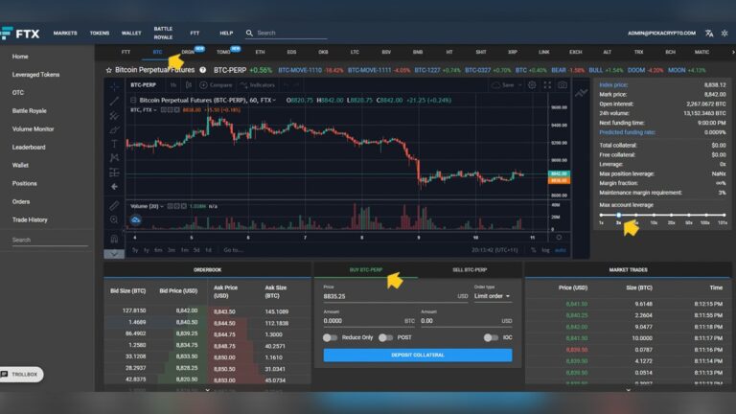The width and height of the screenshot is (736, 414).
Task: Click the Trollbox chat icon button
Action: [x=4, y=374]
